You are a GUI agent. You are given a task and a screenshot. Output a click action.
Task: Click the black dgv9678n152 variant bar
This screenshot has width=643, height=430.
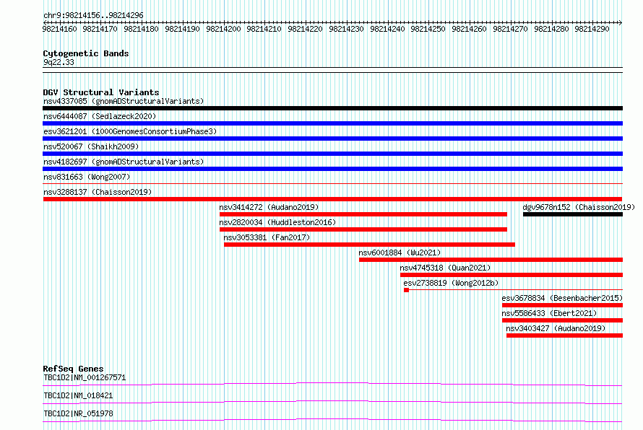tap(573, 214)
